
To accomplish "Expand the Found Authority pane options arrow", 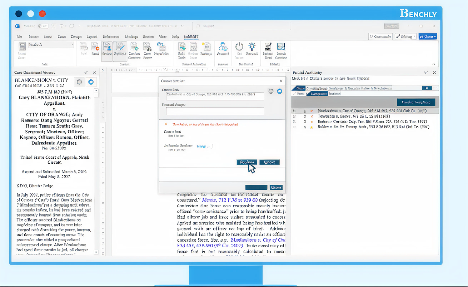I will 425,72.
